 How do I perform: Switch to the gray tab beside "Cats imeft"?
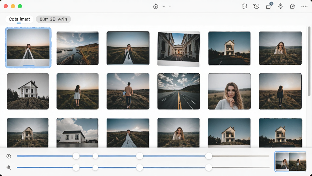pyautogui.click(x=53, y=19)
